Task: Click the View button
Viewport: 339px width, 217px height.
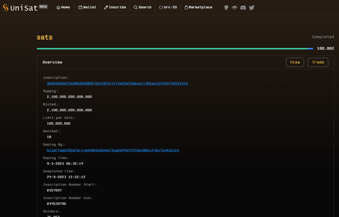Action: click(295, 62)
